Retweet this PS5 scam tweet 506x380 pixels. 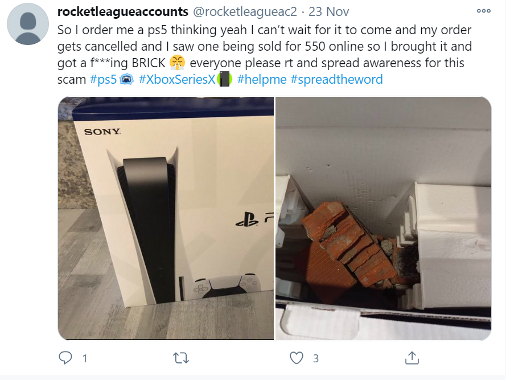(x=181, y=358)
